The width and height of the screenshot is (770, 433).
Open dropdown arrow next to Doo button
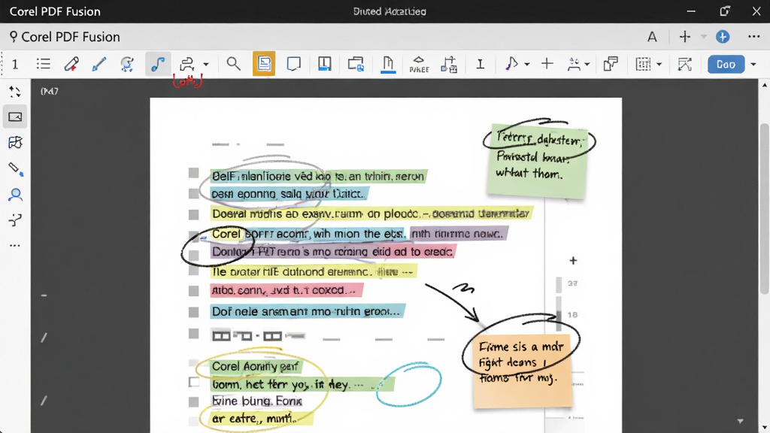click(x=753, y=65)
